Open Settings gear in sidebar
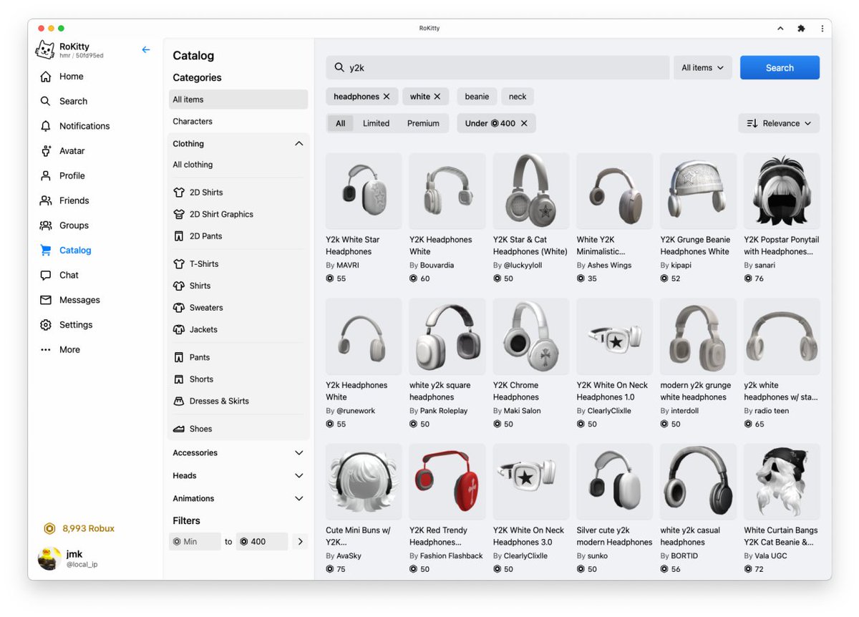Screen dimensions: 859x617 [76, 325]
